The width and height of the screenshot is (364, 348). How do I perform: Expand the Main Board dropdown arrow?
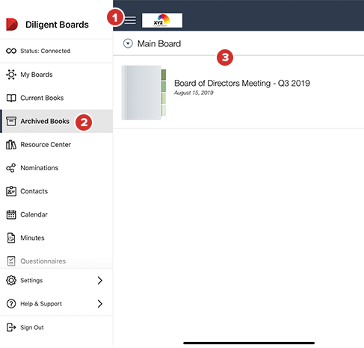tap(128, 44)
